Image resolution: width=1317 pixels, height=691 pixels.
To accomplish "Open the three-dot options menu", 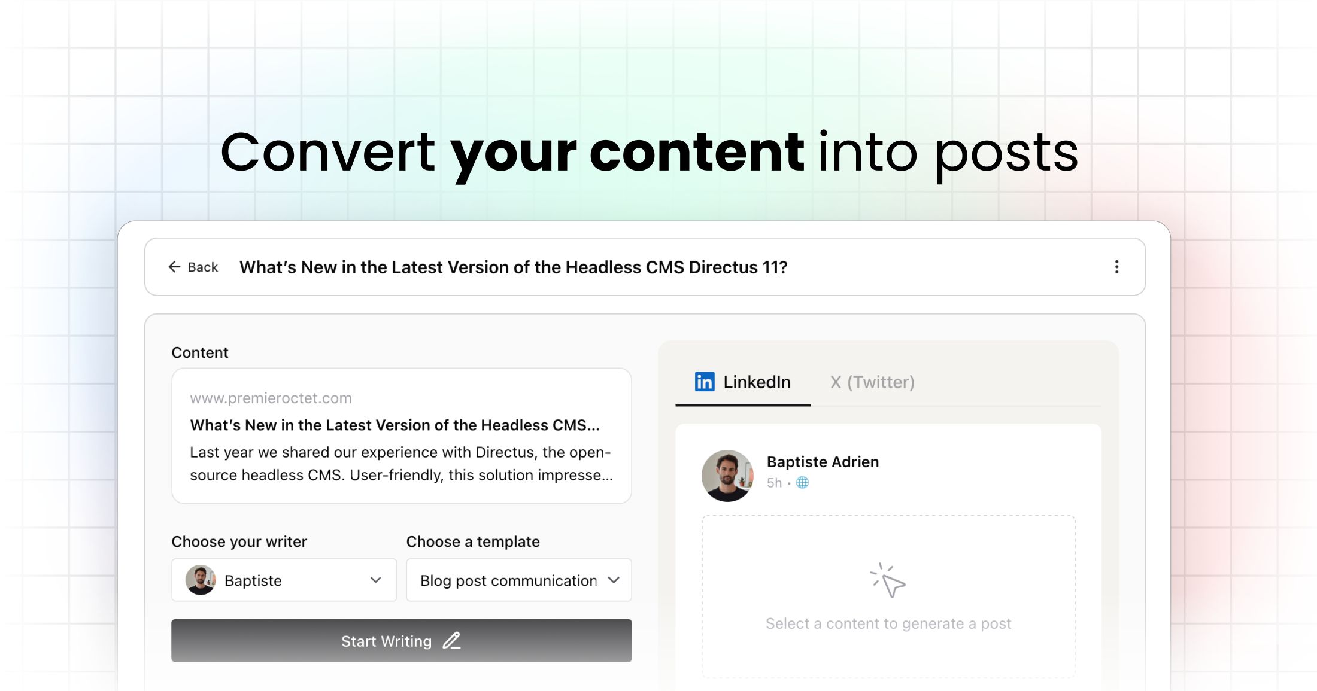I will coord(1116,267).
